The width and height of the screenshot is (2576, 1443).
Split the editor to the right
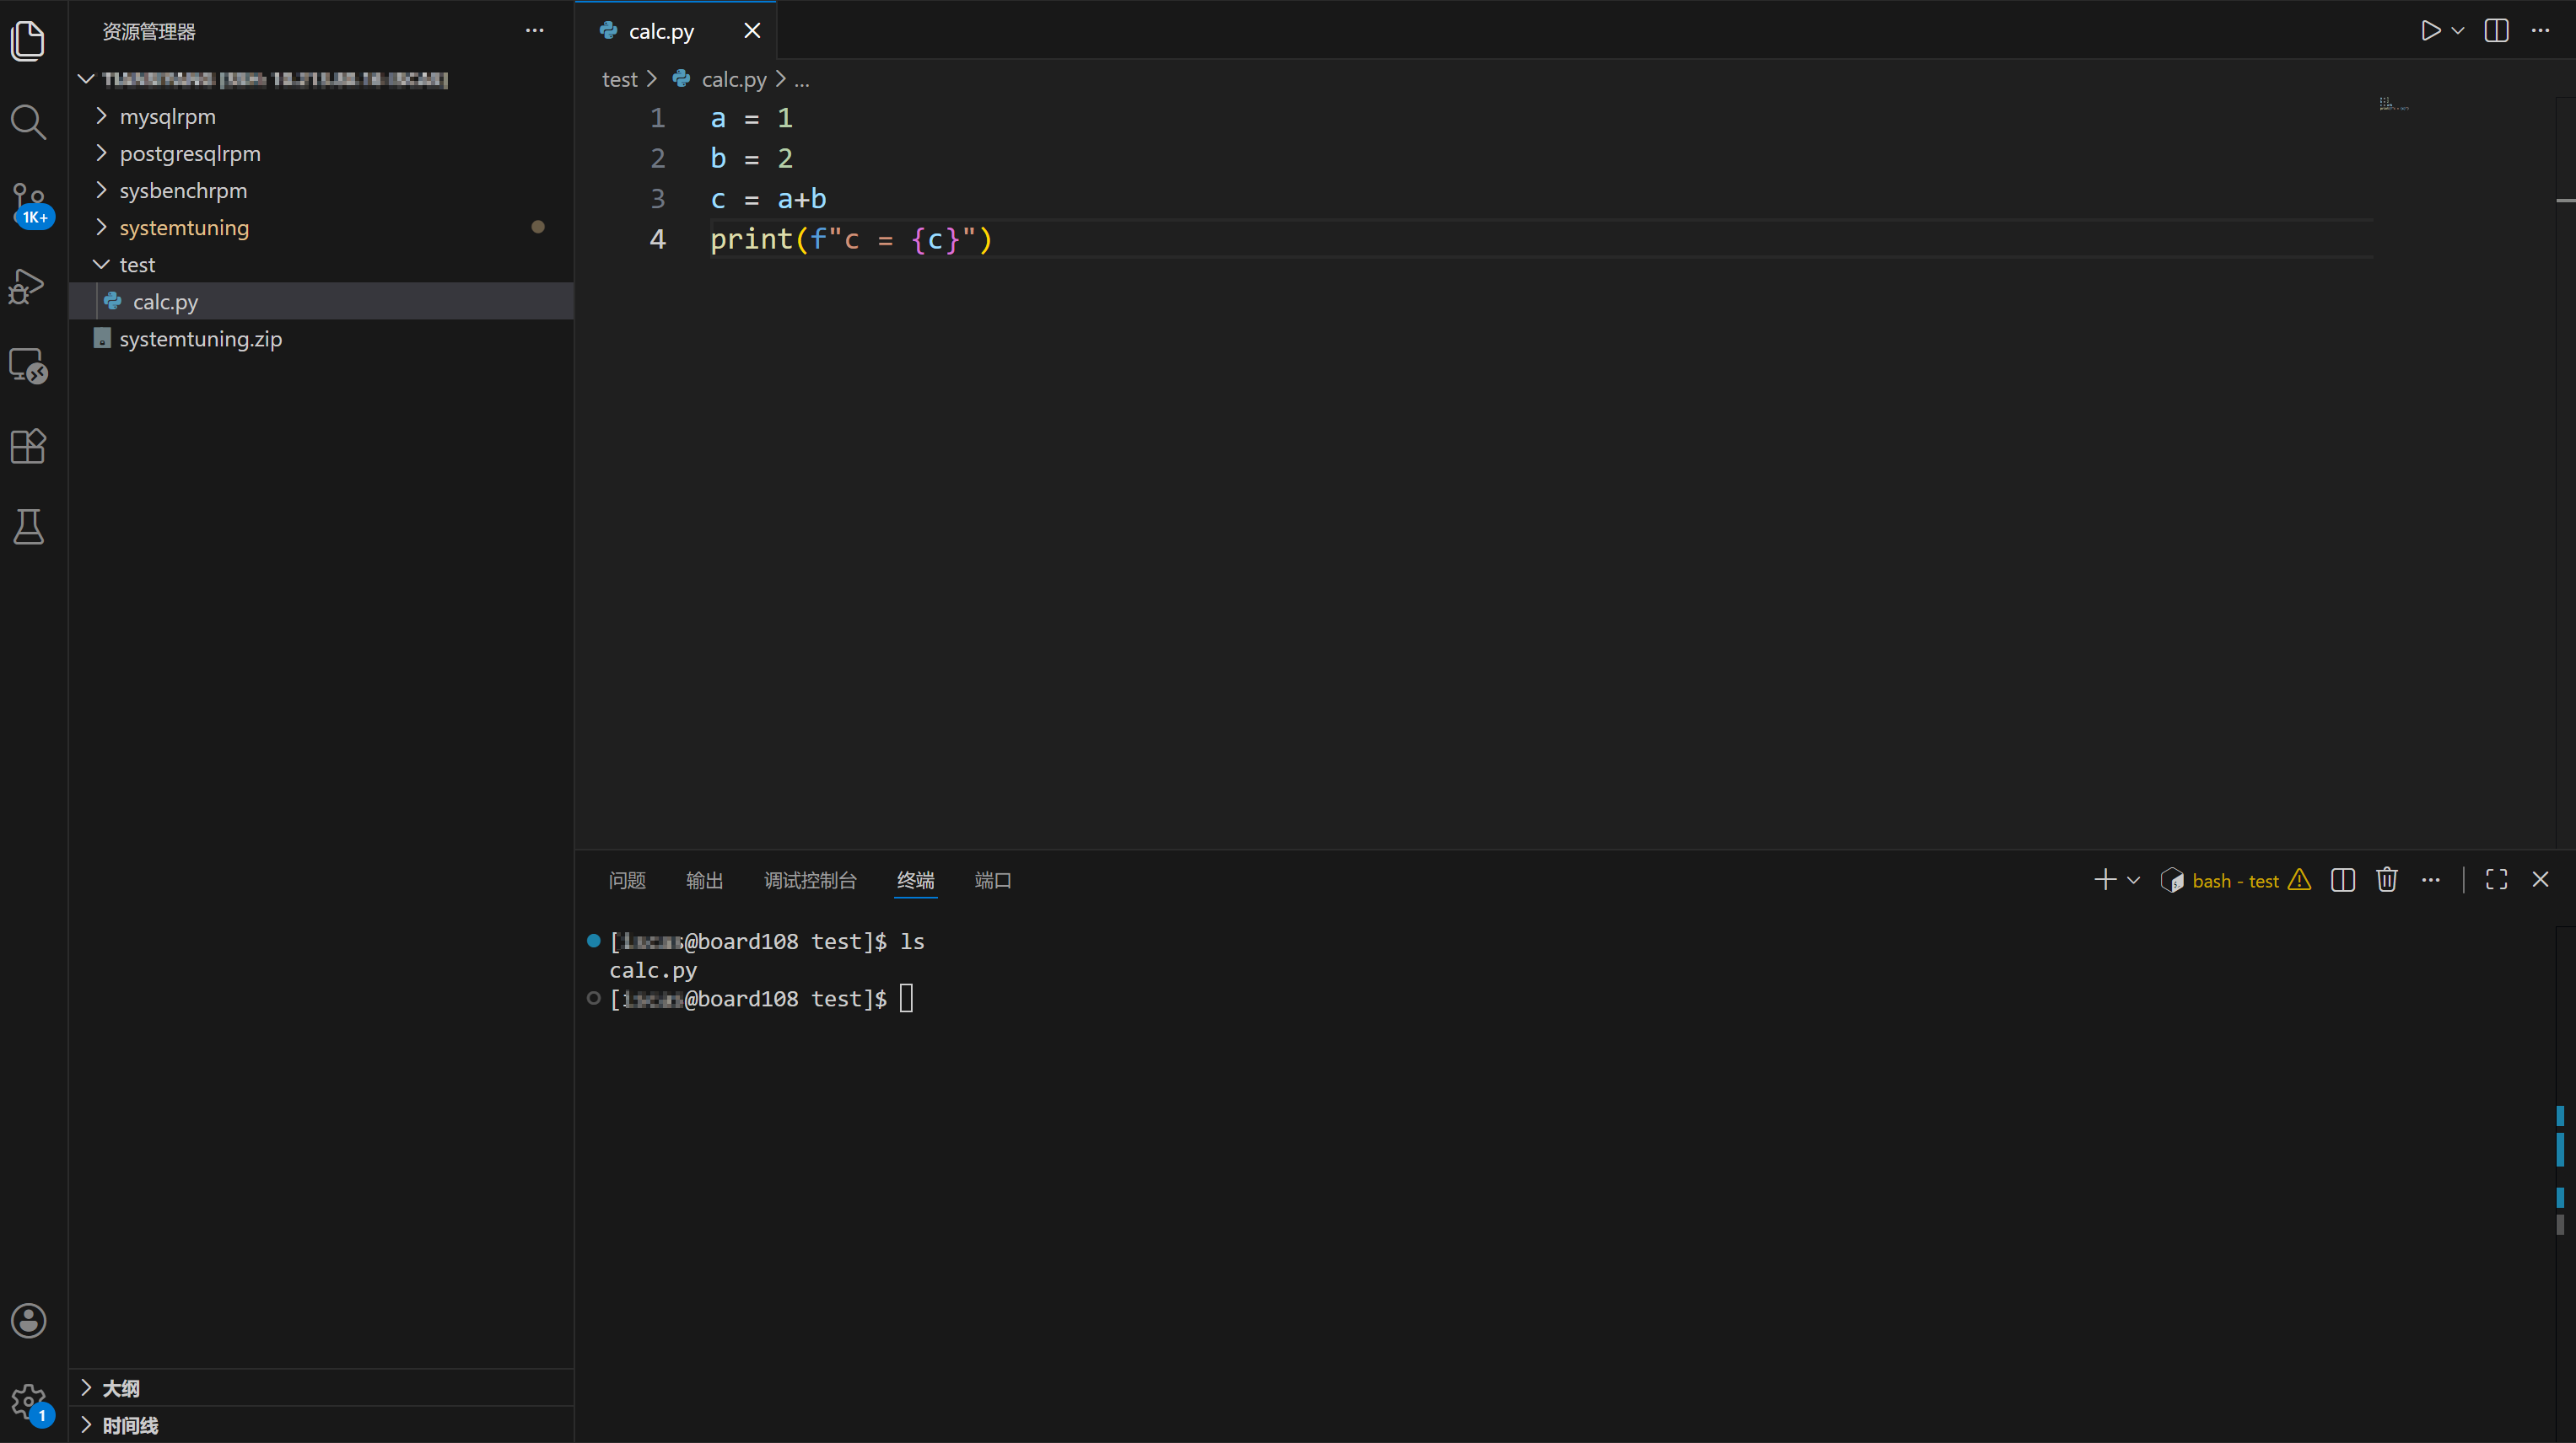tap(2496, 31)
